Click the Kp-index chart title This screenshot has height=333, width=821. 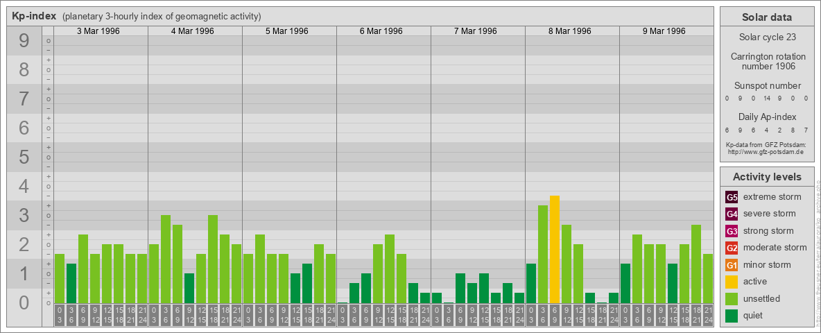[34, 16]
